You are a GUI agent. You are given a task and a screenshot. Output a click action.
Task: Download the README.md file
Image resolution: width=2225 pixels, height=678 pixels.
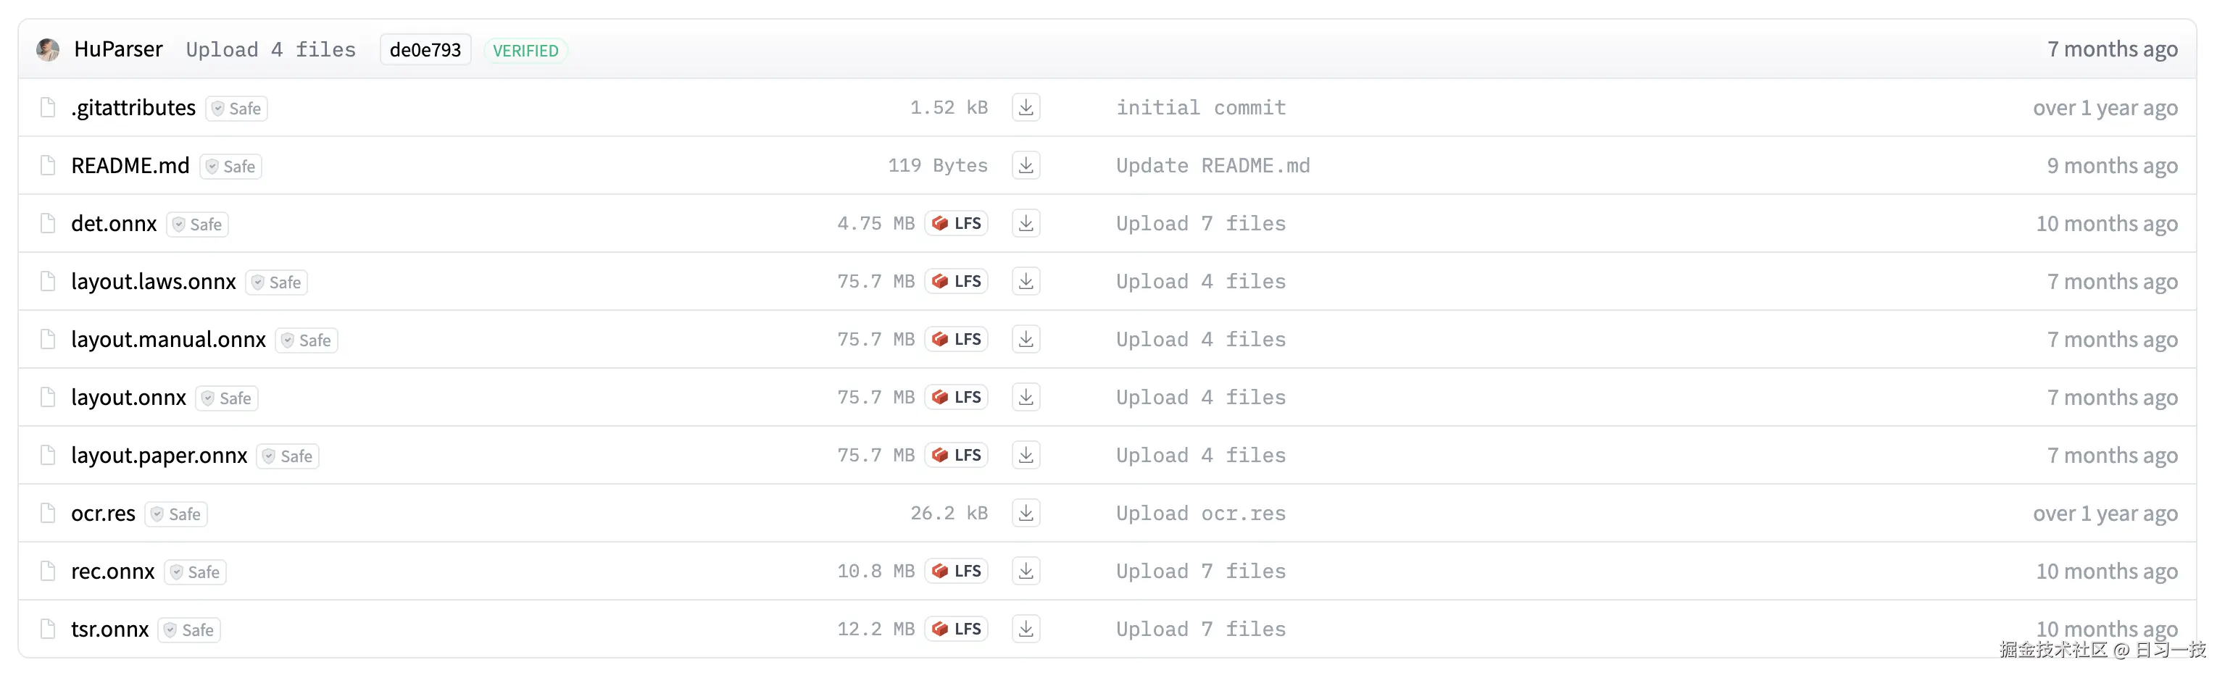[1026, 166]
